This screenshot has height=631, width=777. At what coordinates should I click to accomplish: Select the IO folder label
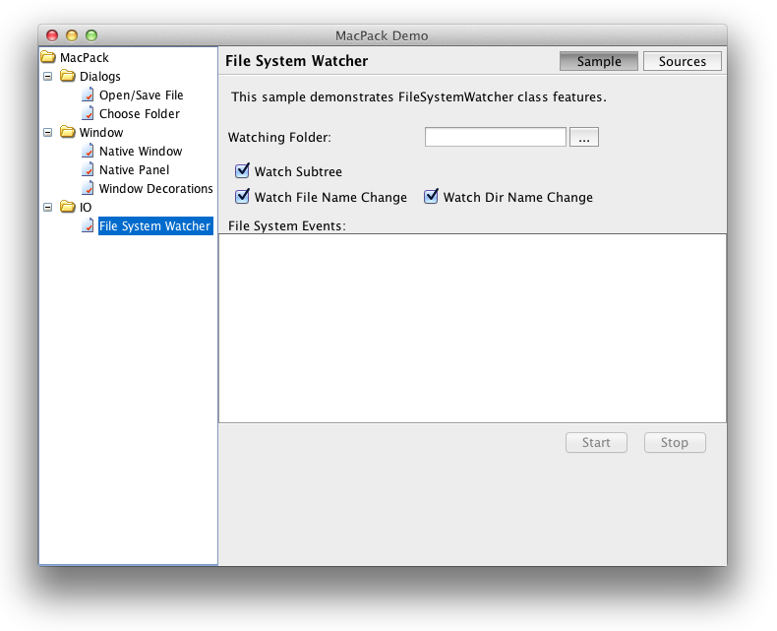click(x=86, y=207)
